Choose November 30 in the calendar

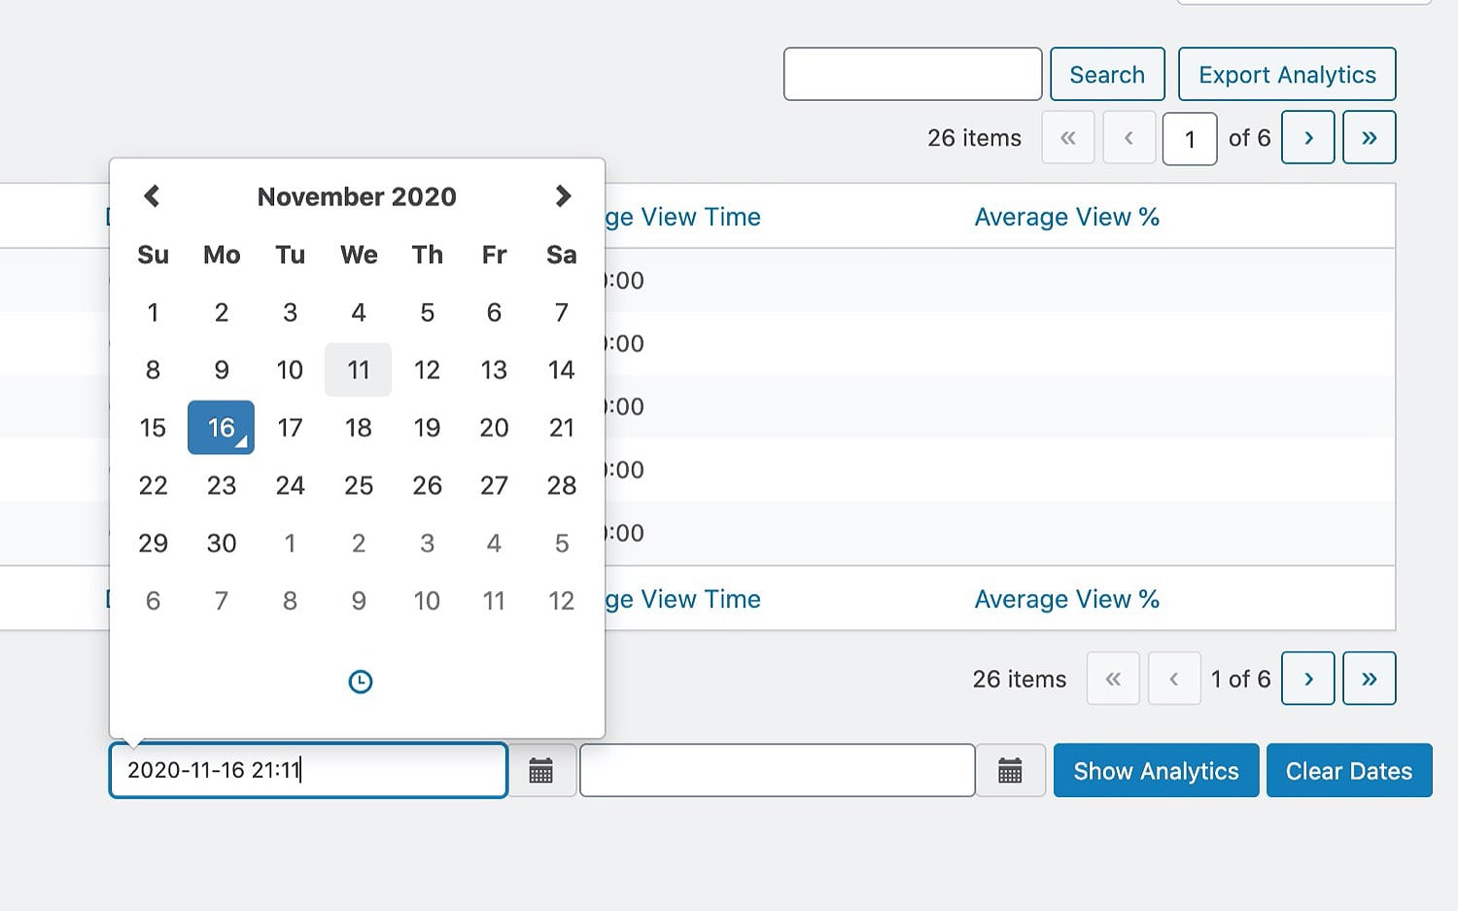click(x=222, y=543)
